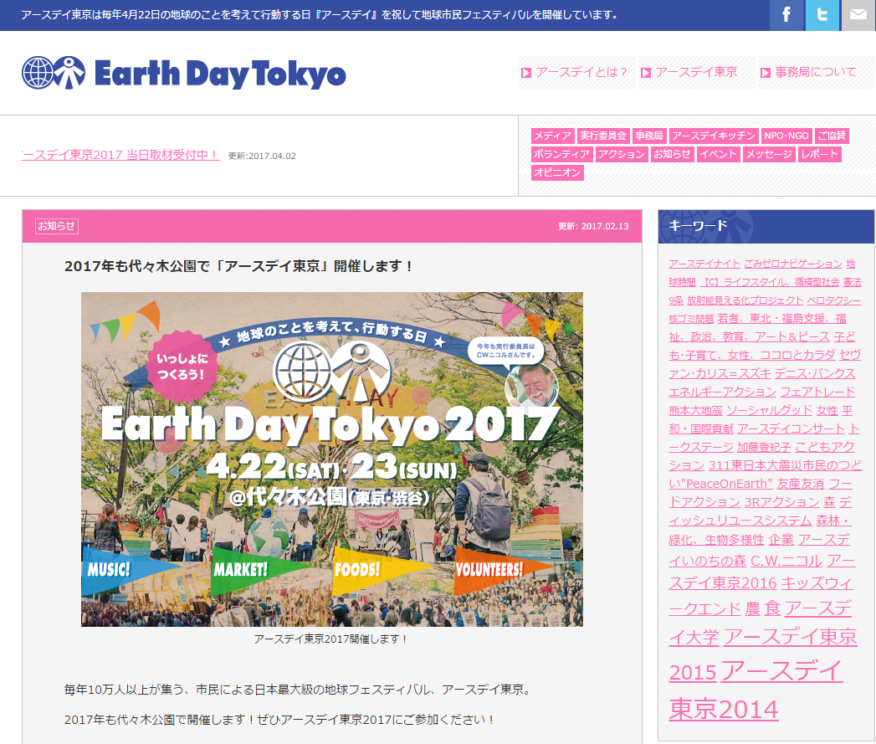
Task: Select the レポート category tag
Action: point(820,154)
